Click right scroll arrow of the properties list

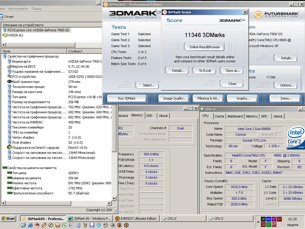click(x=109, y=203)
